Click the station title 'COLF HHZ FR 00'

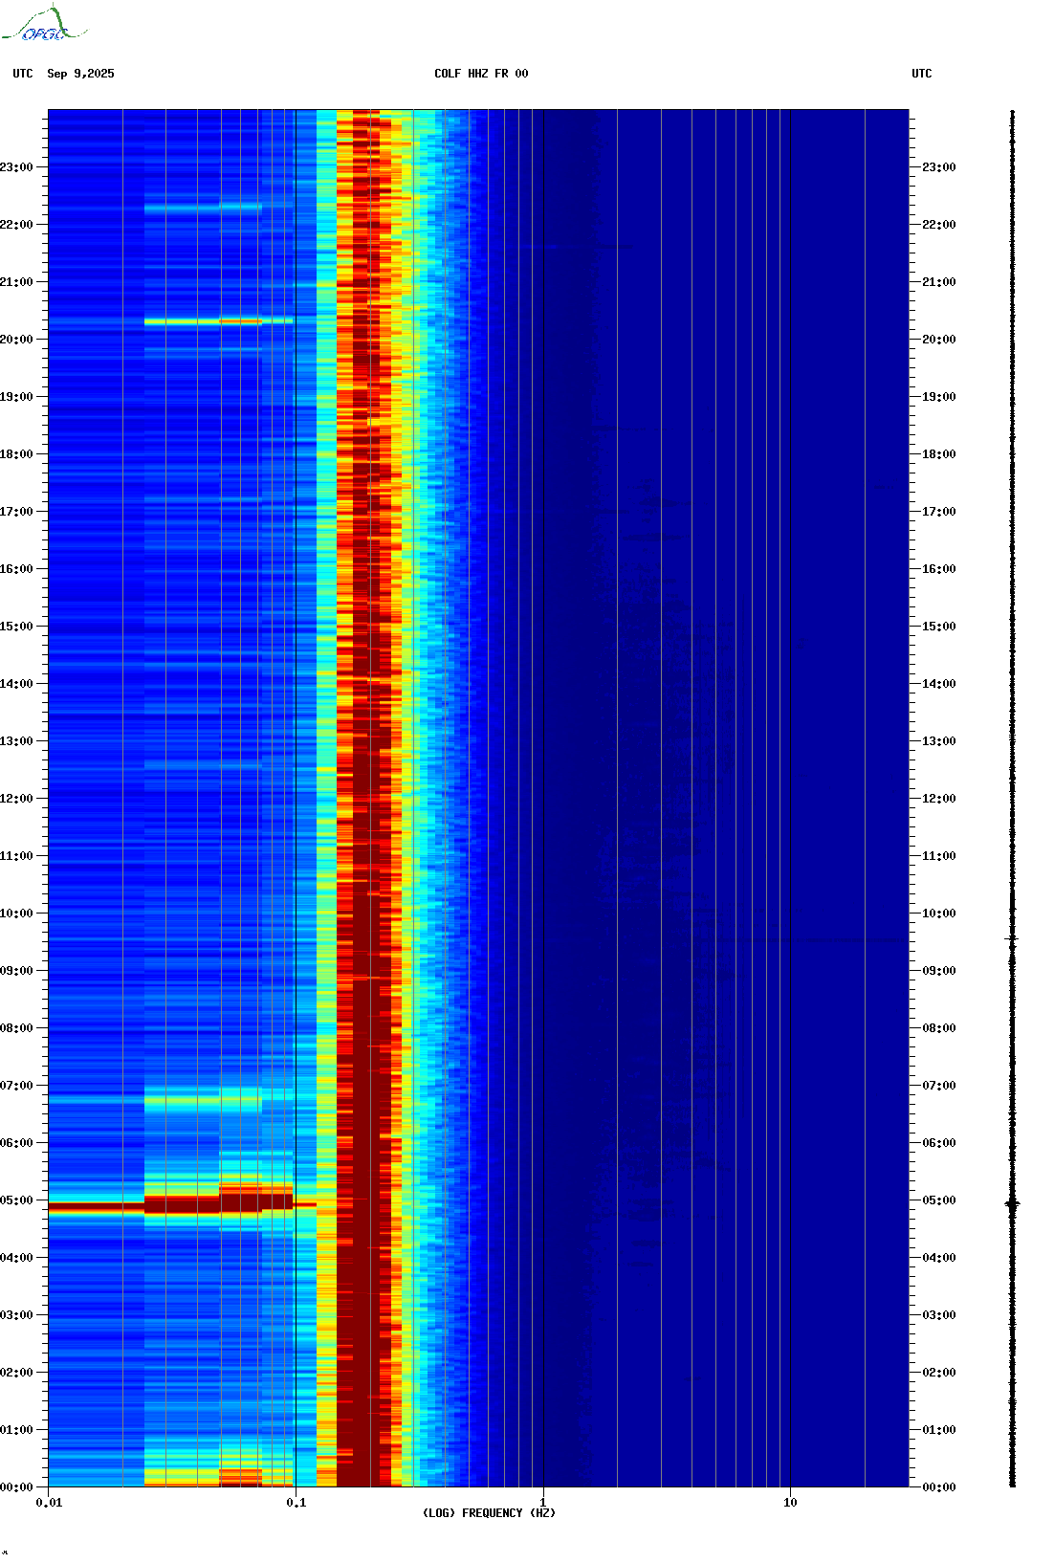point(481,74)
